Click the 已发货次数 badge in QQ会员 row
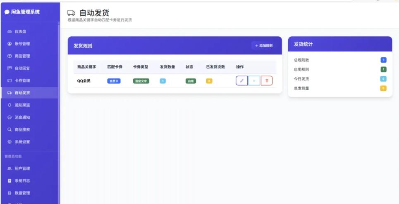This screenshot has width=399, height=204. (x=209, y=81)
